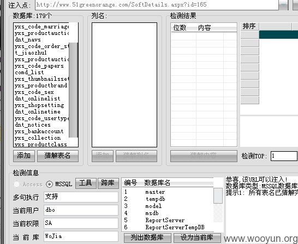Screen dimensions: 298x244
Task: Open the 工具 button
Action: click(x=86, y=183)
